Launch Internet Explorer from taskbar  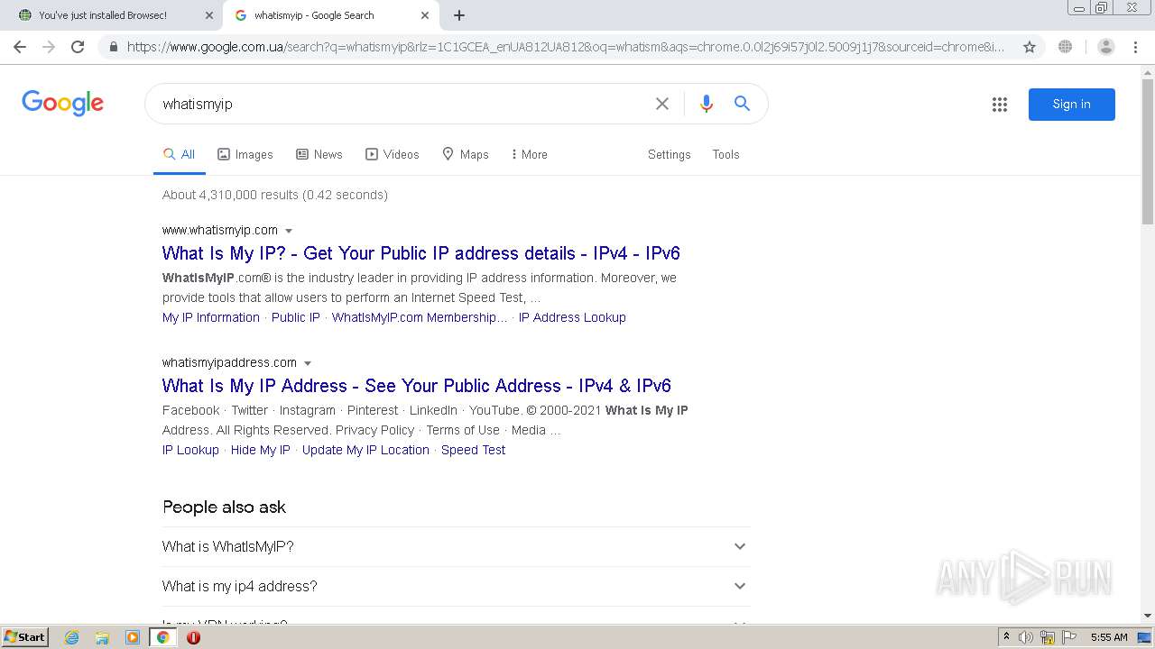[x=71, y=637]
